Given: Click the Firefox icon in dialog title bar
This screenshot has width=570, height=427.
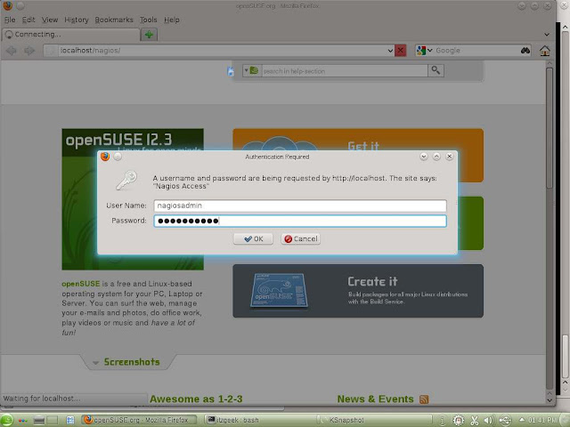Looking at the screenshot, I should coord(105,157).
